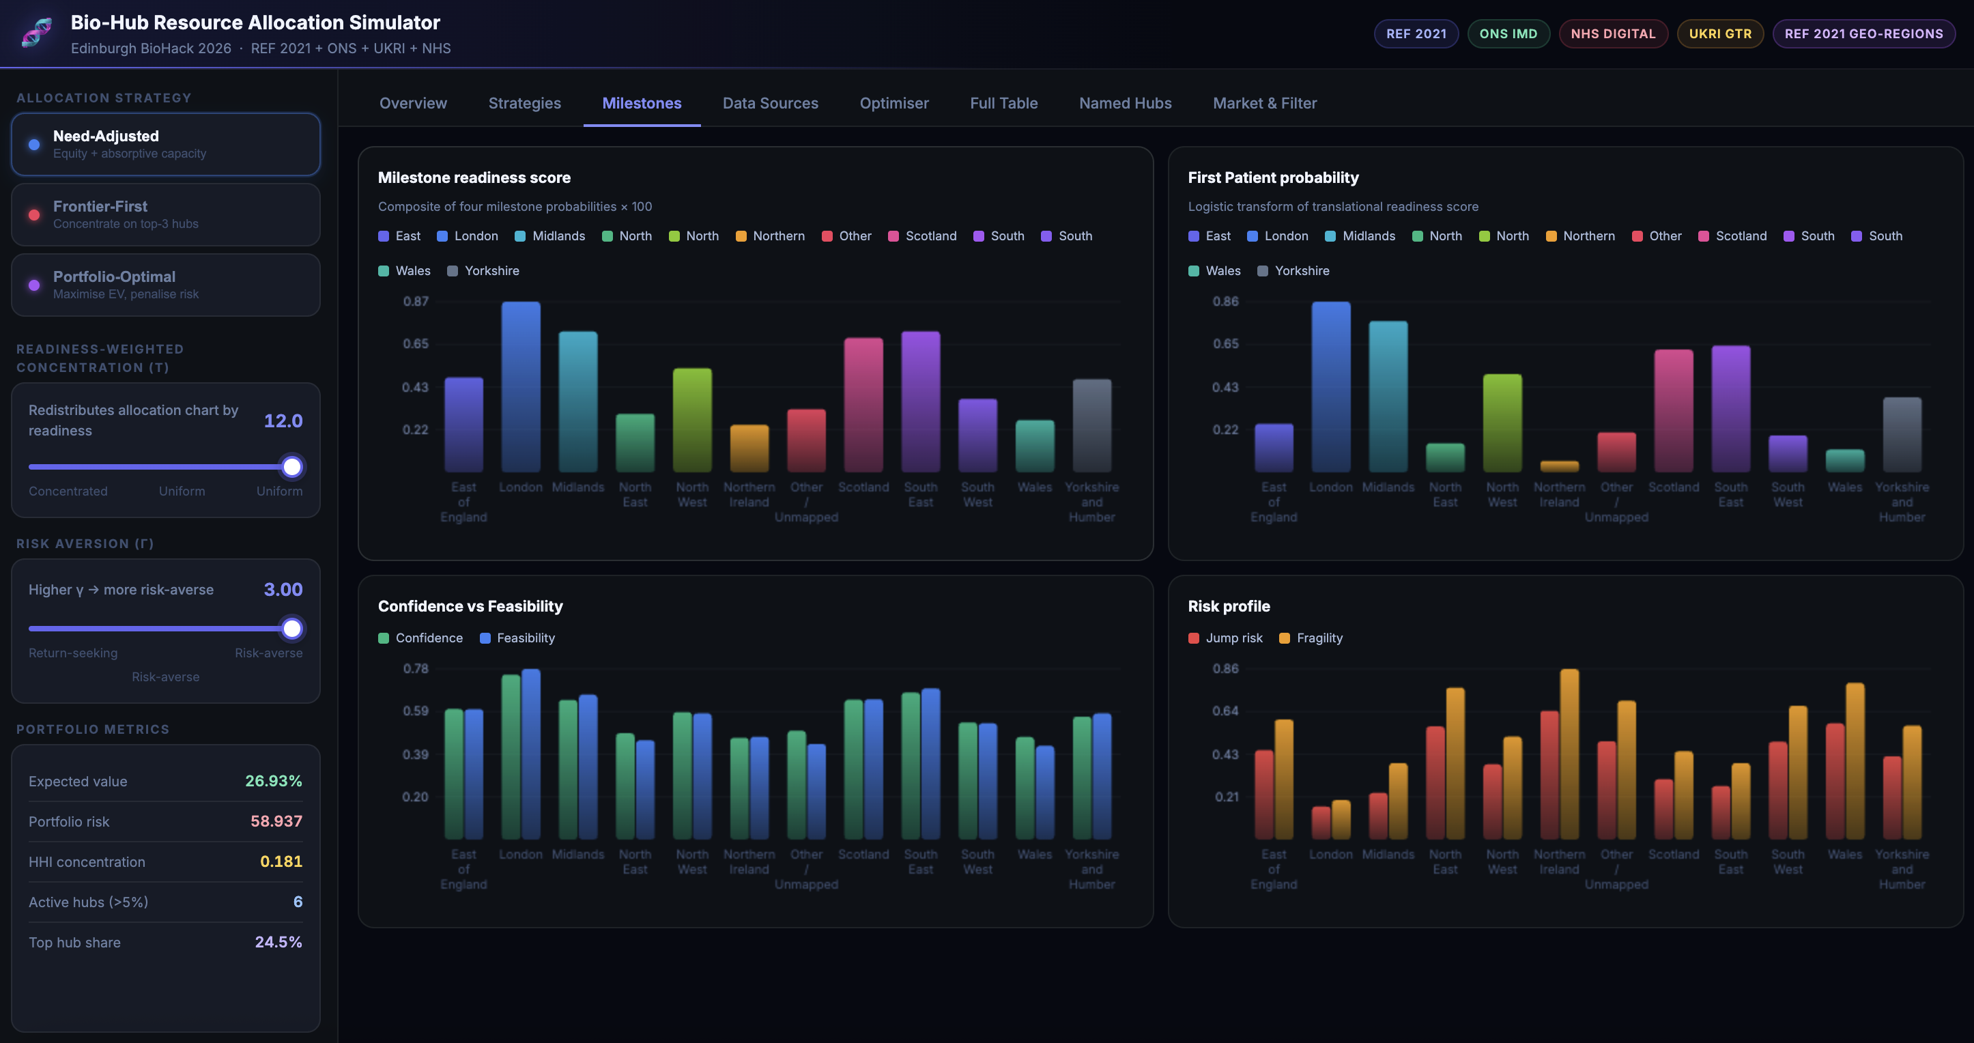Open the Named Hubs tab
The height and width of the screenshot is (1043, 1974).
1125,102
